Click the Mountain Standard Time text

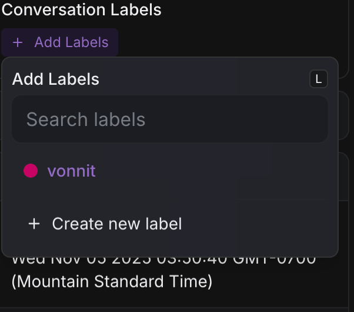point(112,281)
